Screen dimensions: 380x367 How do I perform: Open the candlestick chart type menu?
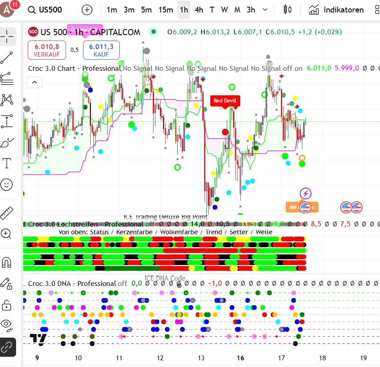click(x=288, y=10)
